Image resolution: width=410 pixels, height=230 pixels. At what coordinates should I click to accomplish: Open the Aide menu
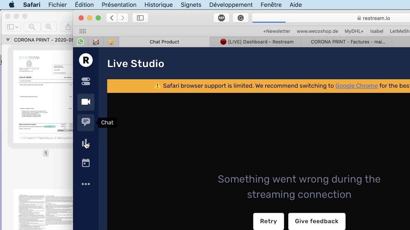point(296,5)
